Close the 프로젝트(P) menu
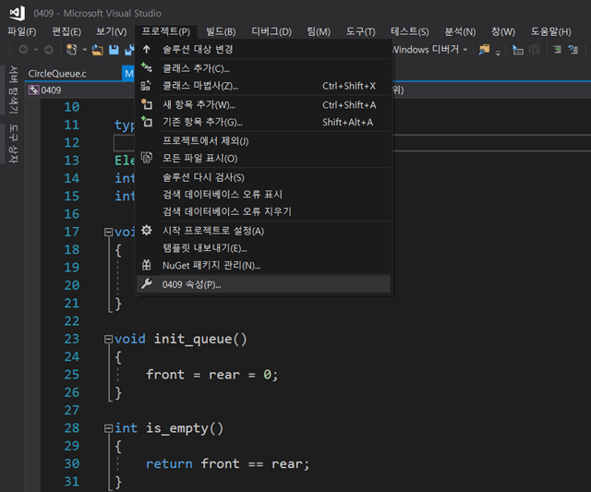Image resolution: width=591 pixels, height=492 pixels. point(166,31)
